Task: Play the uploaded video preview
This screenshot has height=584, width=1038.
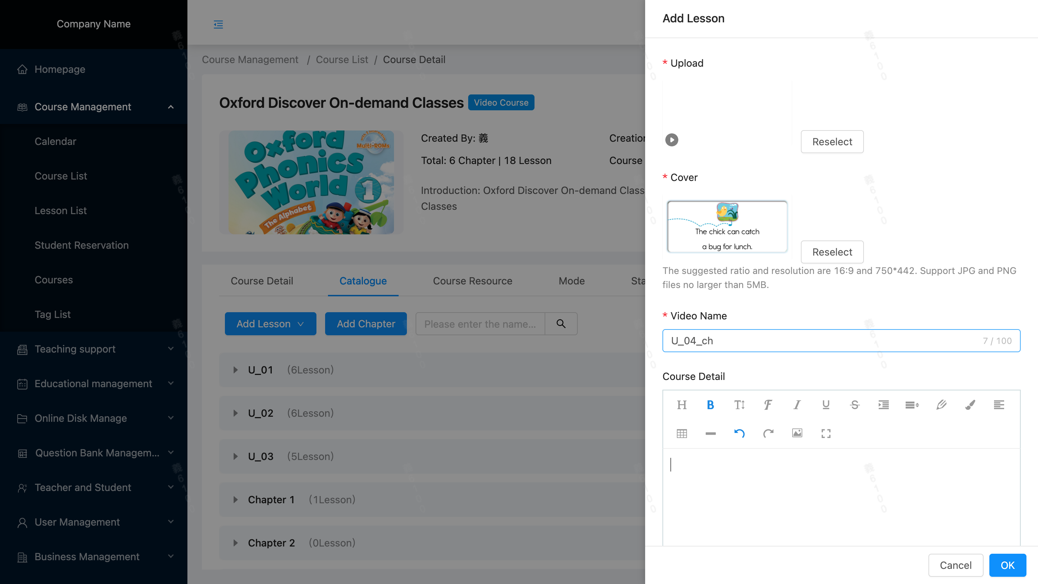Action: click(x=672, y=140)
